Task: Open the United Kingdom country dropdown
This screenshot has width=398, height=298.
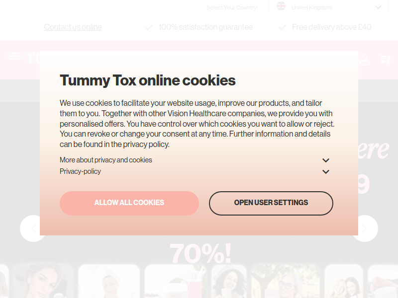Action: pos(328,7)
